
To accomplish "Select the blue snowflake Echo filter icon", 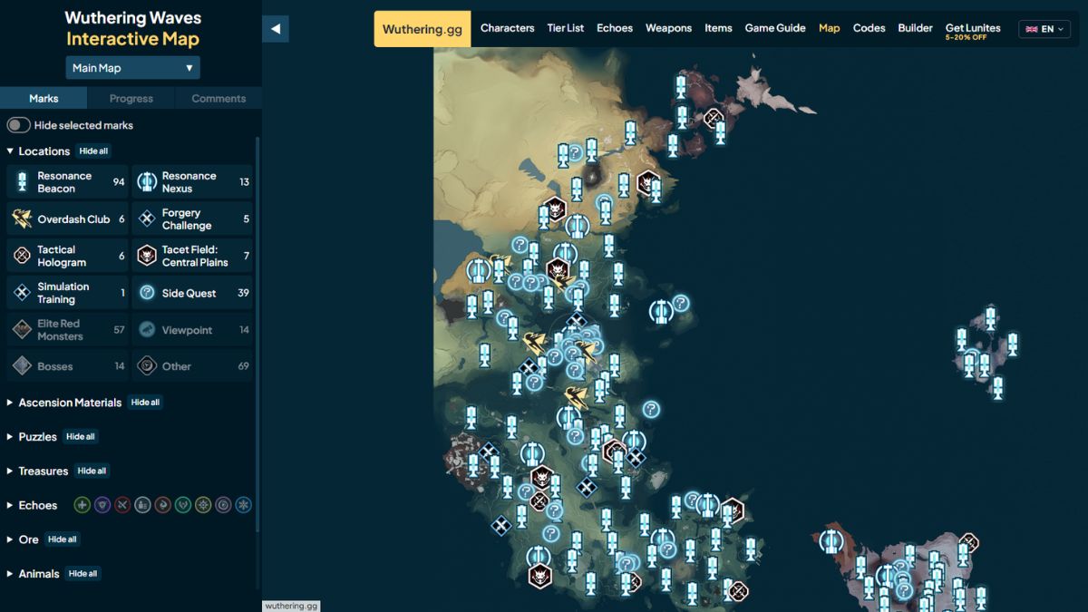I will pyautogui.click(x=243, y=505).
